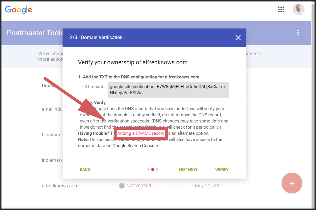
Task: Click the VERIFY button
Action: click(x=222, y=169)
